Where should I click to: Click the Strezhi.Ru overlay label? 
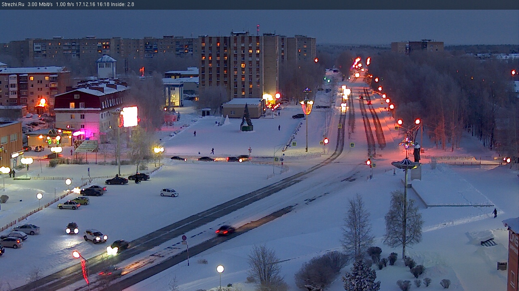coord(13,4)
